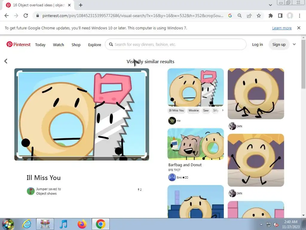Launch Internet Explorer from taskbar
The image size is (306, 230).
[27, 224]
